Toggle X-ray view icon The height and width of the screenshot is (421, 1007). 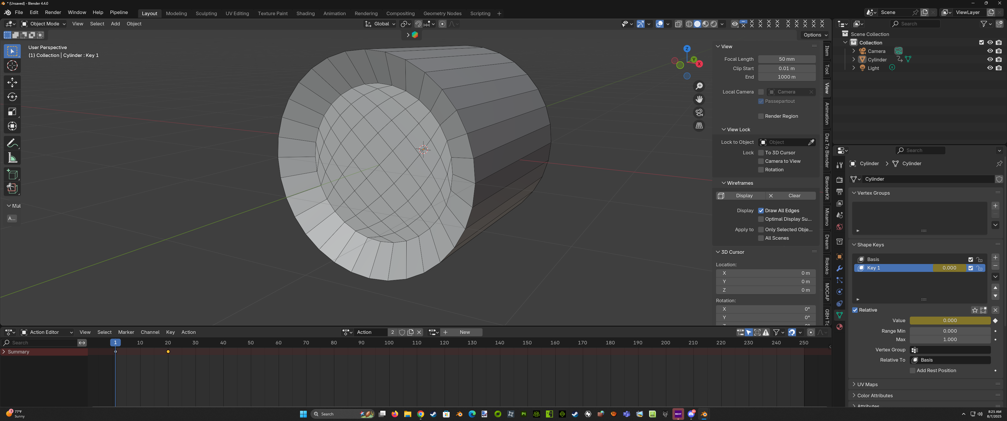click(x=678, y=24)
